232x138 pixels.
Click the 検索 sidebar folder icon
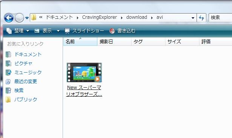(x=8, y=91)
